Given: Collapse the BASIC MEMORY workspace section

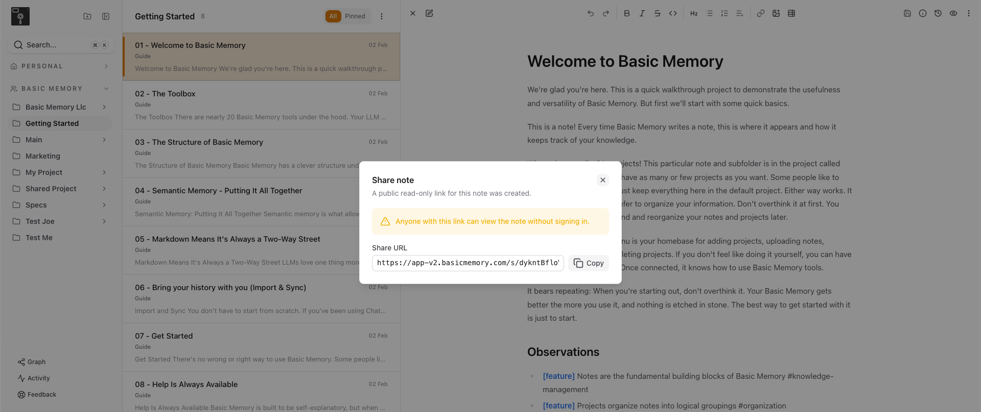Looking at the screenshot, I should coord(106,89).
